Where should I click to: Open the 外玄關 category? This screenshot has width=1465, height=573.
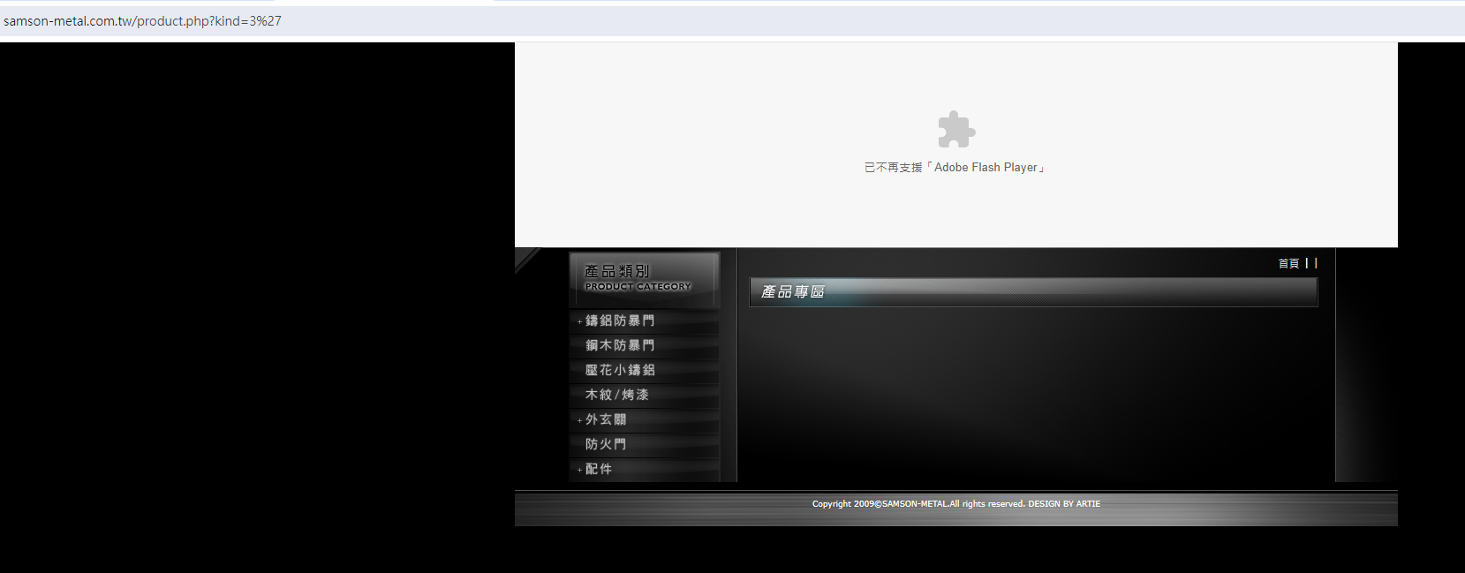606,419
